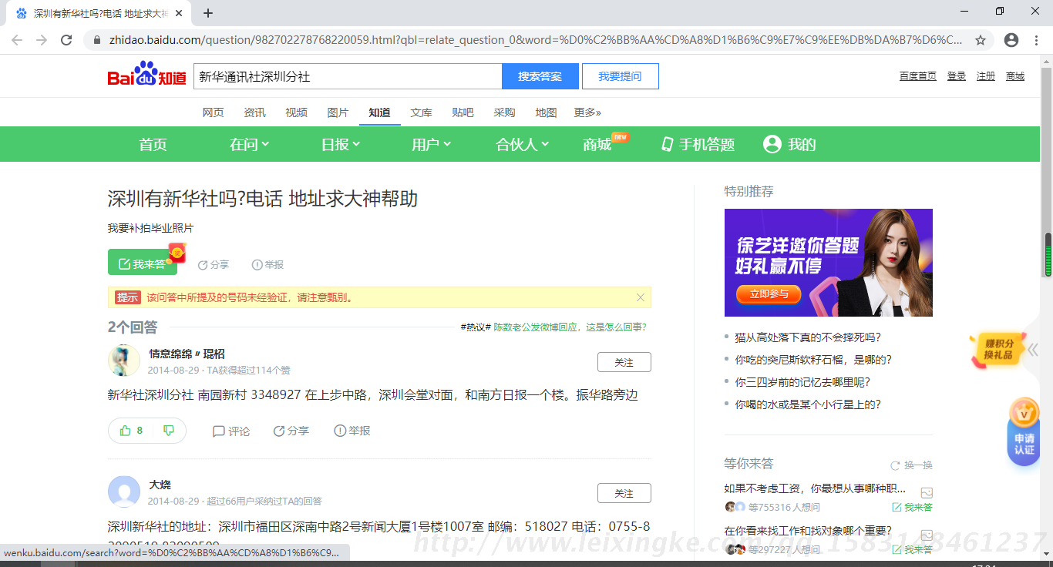Switch to the 文库 search tab
This screenshot has width=1053, height=567.
[x=421, y=112]
